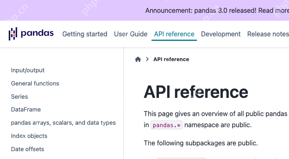Open DataFrame in the sidebar
289x159 pixels.
26,109
